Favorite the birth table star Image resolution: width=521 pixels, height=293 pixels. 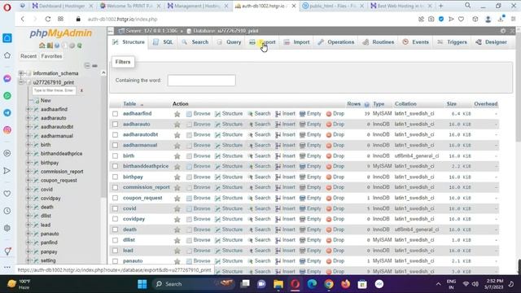click(x=177, y=156)
